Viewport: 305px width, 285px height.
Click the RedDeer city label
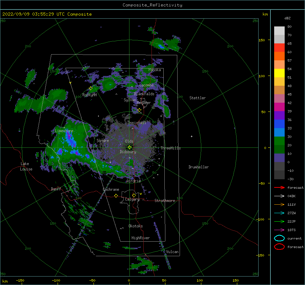click(x=144, y=103)
